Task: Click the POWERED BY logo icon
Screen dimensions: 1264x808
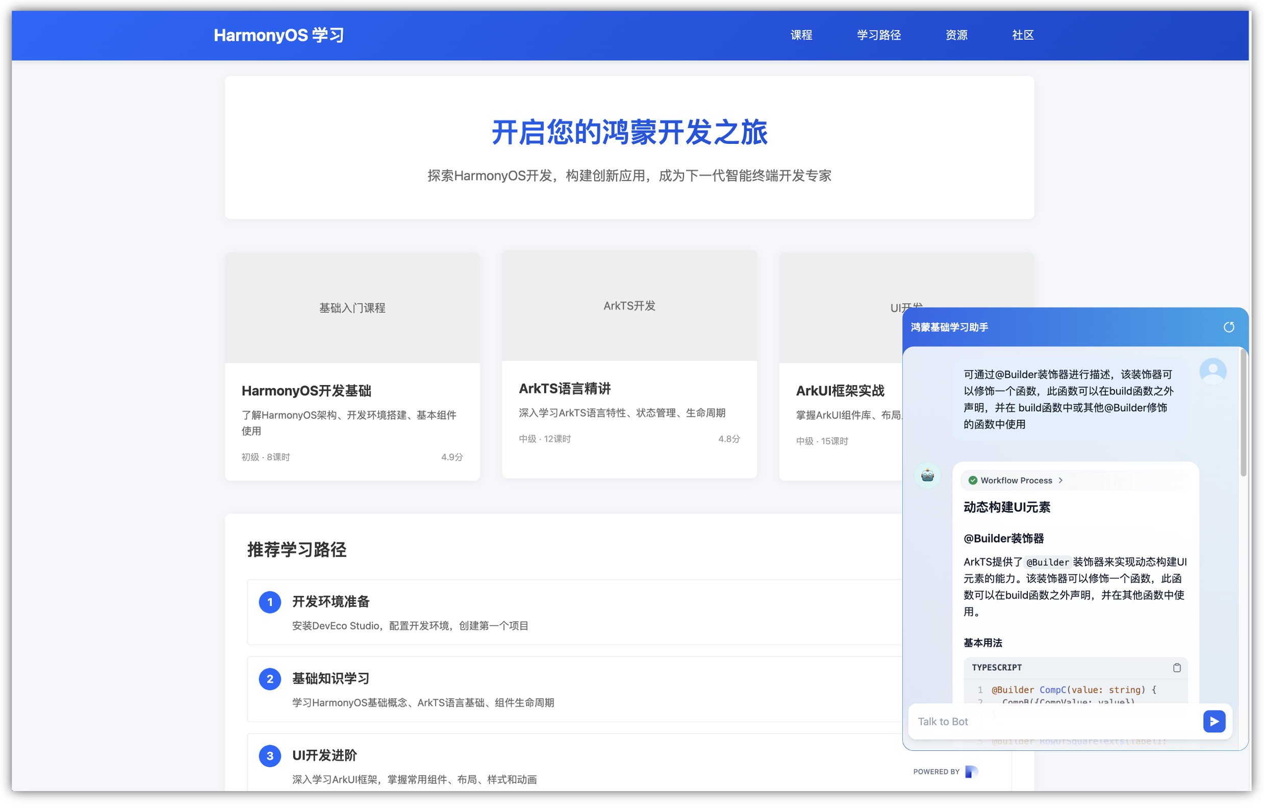Action: [972, 772]
